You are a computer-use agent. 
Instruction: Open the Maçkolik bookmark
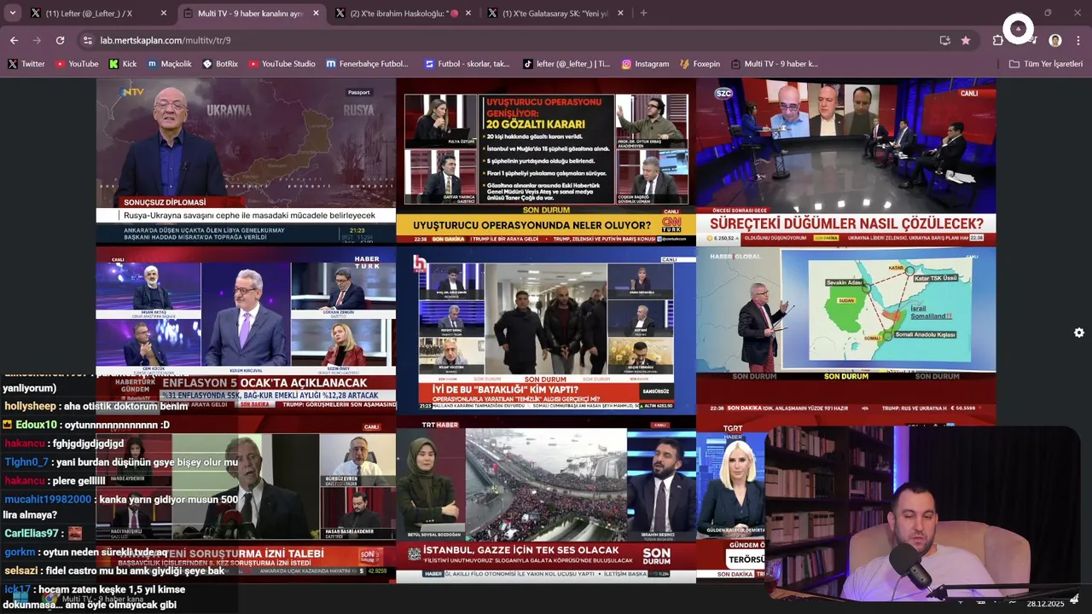pyautogui.click(x=170, y=64)
